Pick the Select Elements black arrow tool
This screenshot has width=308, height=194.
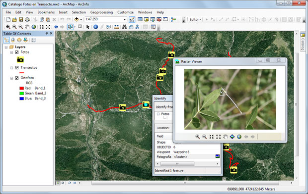point(87,27)
